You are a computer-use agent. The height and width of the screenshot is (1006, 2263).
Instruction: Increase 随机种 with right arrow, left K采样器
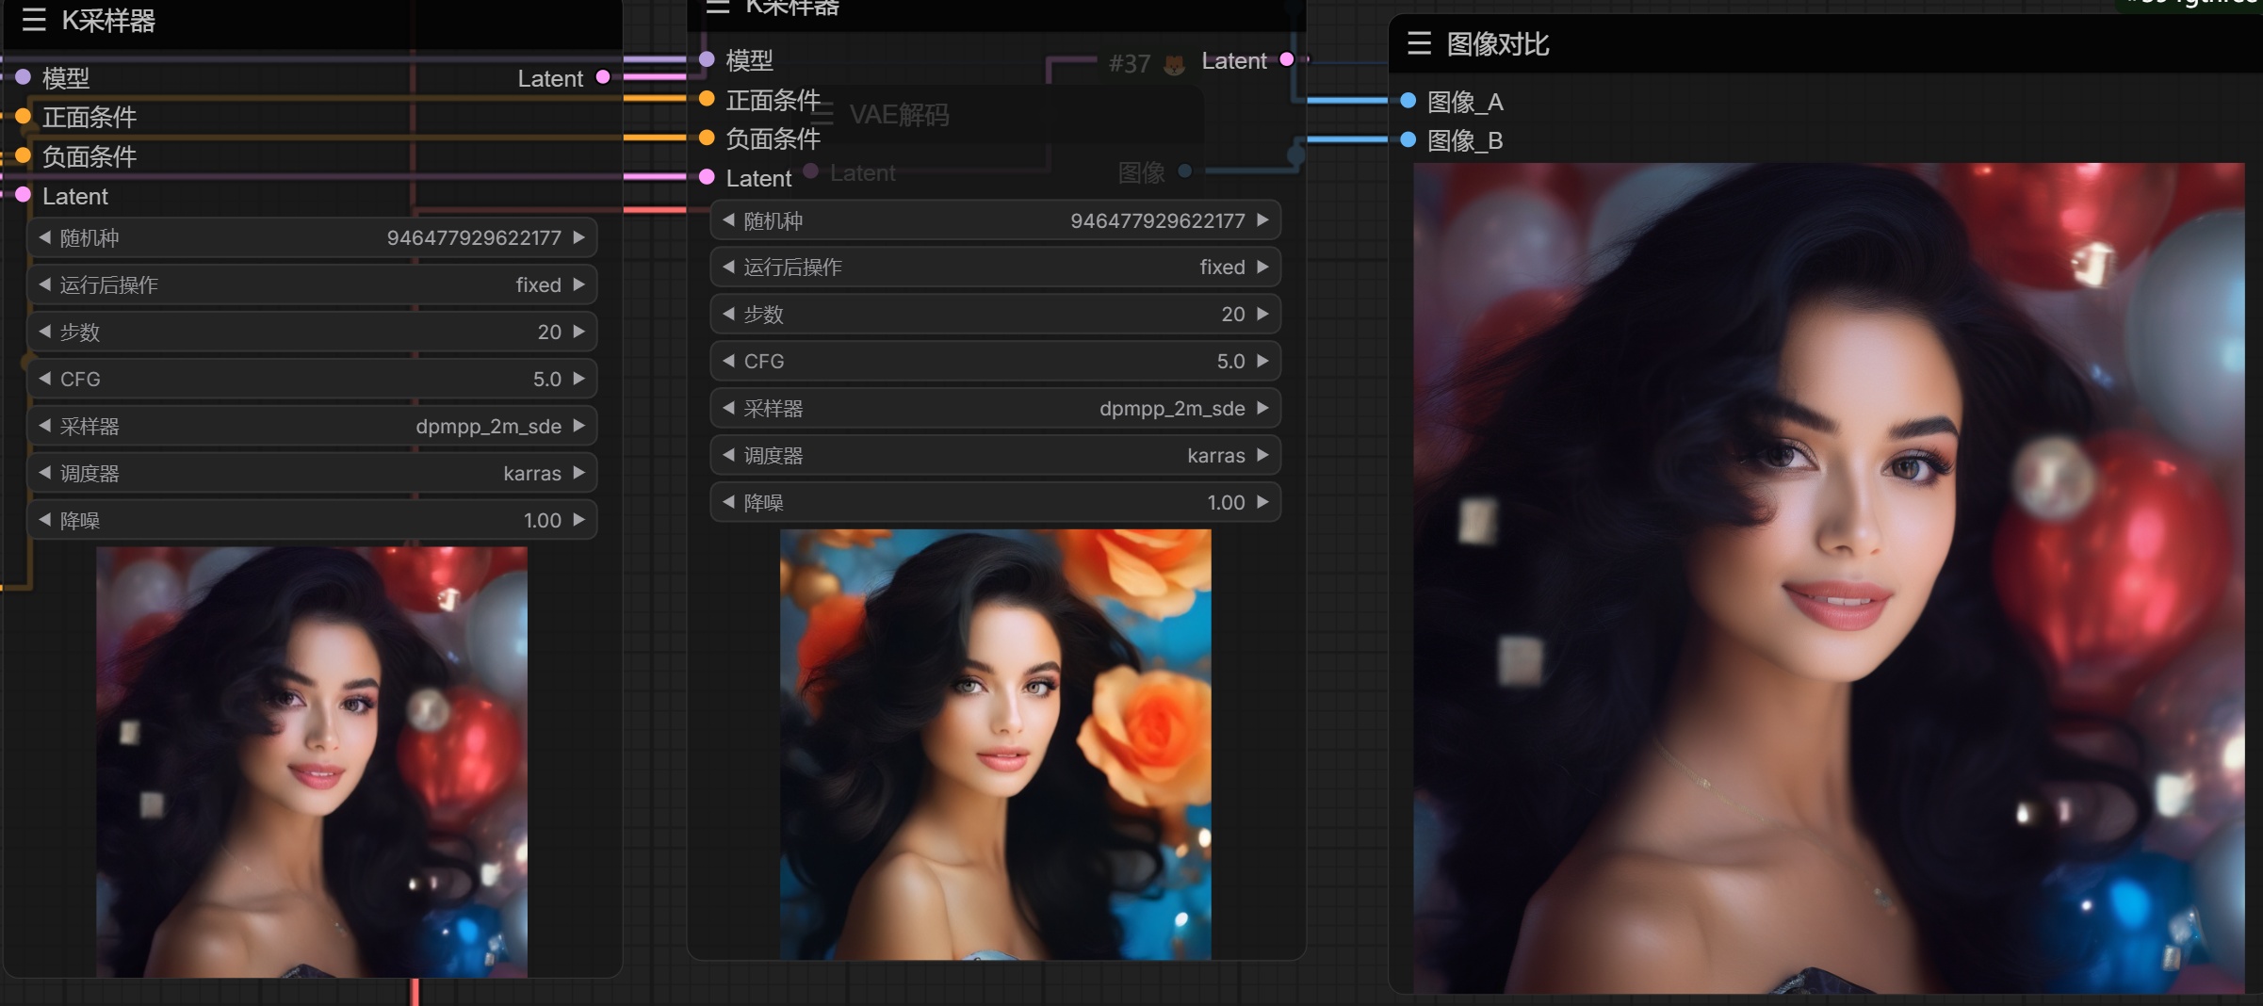click(579, 237)
